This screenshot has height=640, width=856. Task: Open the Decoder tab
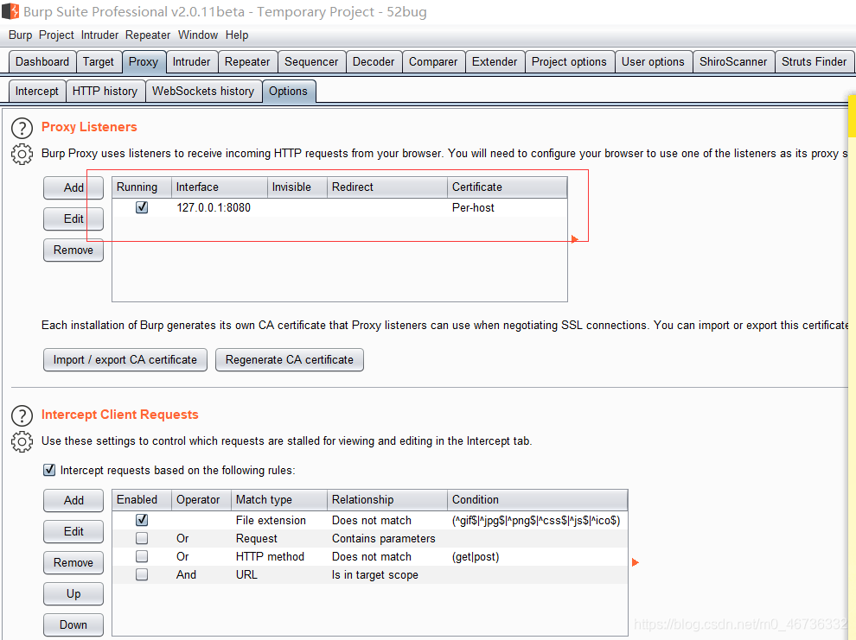pos(374,61)
